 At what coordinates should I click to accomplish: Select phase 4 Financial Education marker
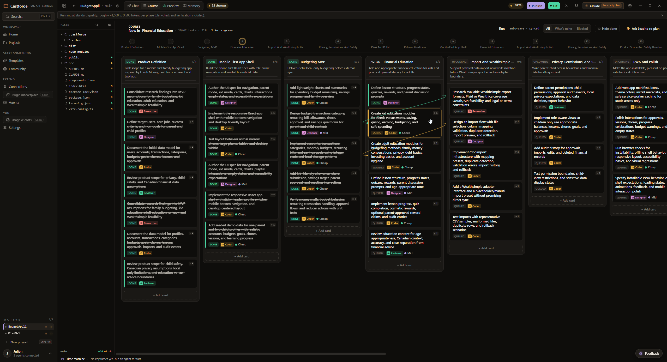click(242, 41)
